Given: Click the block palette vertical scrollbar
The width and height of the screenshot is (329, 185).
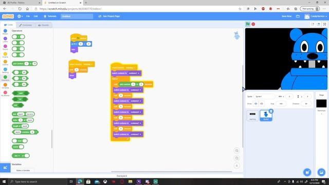Looking at the screenshot, I should tap(52, 139).
